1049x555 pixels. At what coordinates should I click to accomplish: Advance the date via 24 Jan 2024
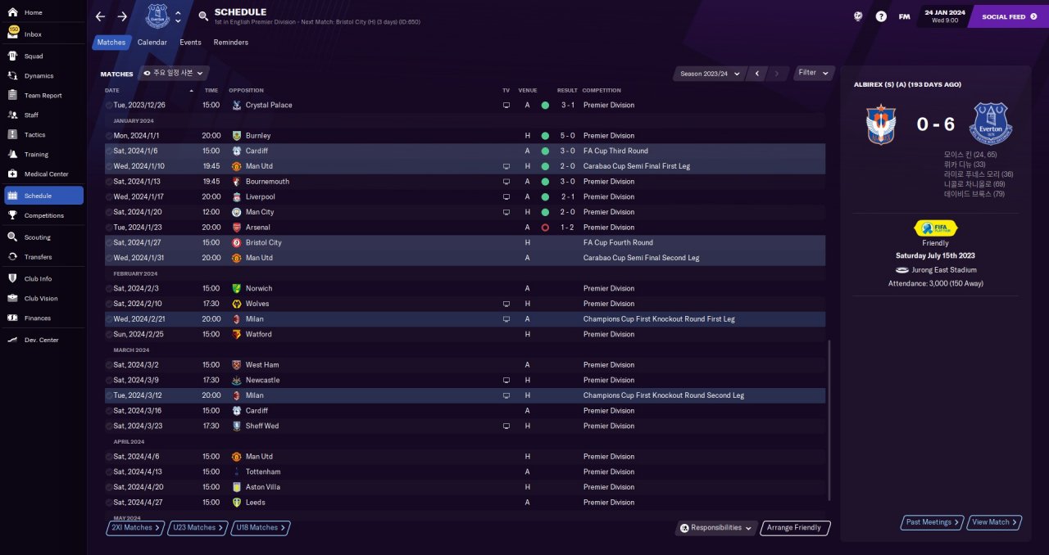tap(945, 16)
